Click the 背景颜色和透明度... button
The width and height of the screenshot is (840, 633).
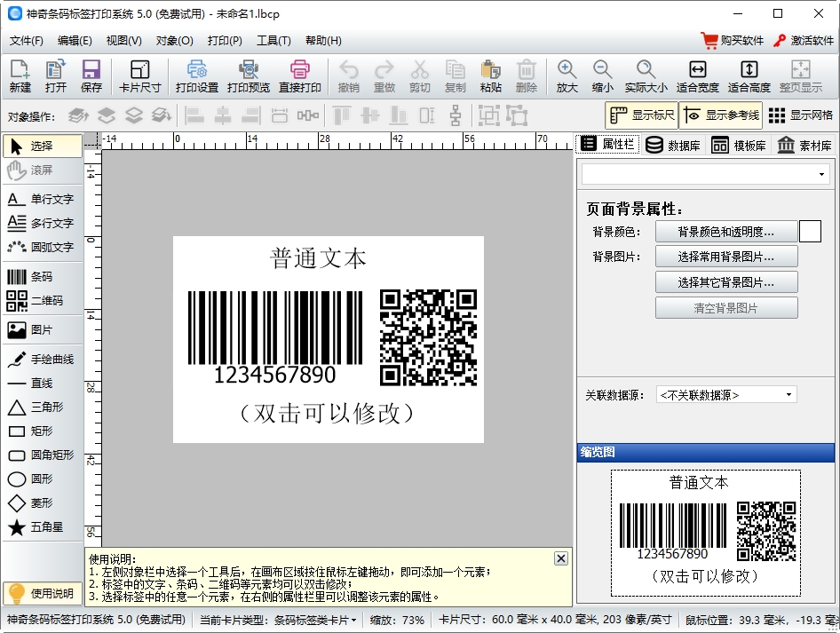[x=725, y=232]
